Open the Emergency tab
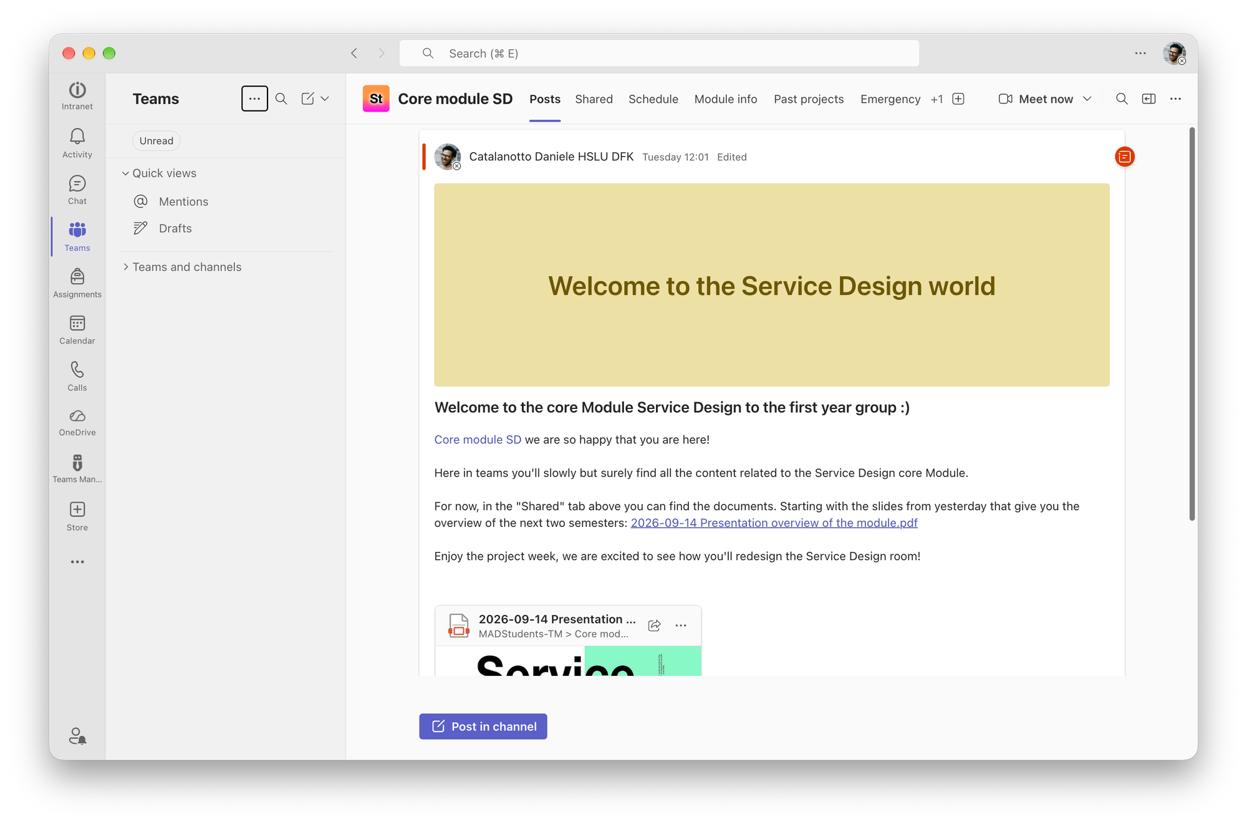1247x825 pixels. click(x=890, y=99)
